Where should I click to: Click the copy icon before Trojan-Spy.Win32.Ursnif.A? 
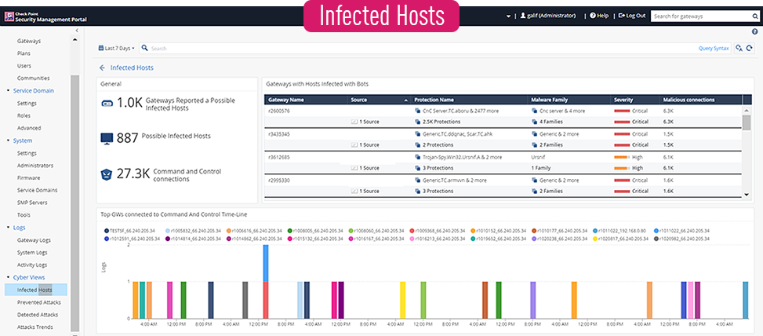click(417, 157)
